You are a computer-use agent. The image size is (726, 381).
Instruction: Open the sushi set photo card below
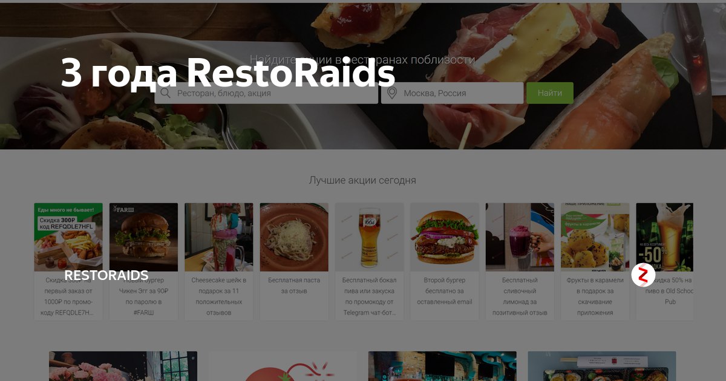602,366
